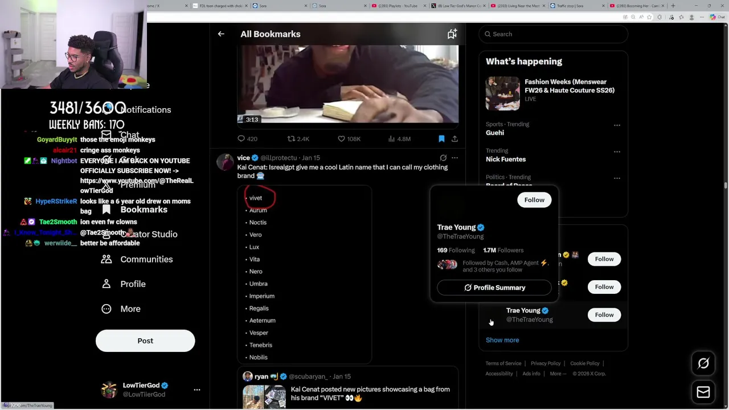Open Terms of Service footer link
The width and height of the screenshot is (729, 410).
pyautogui.click(x=503, y=363)
